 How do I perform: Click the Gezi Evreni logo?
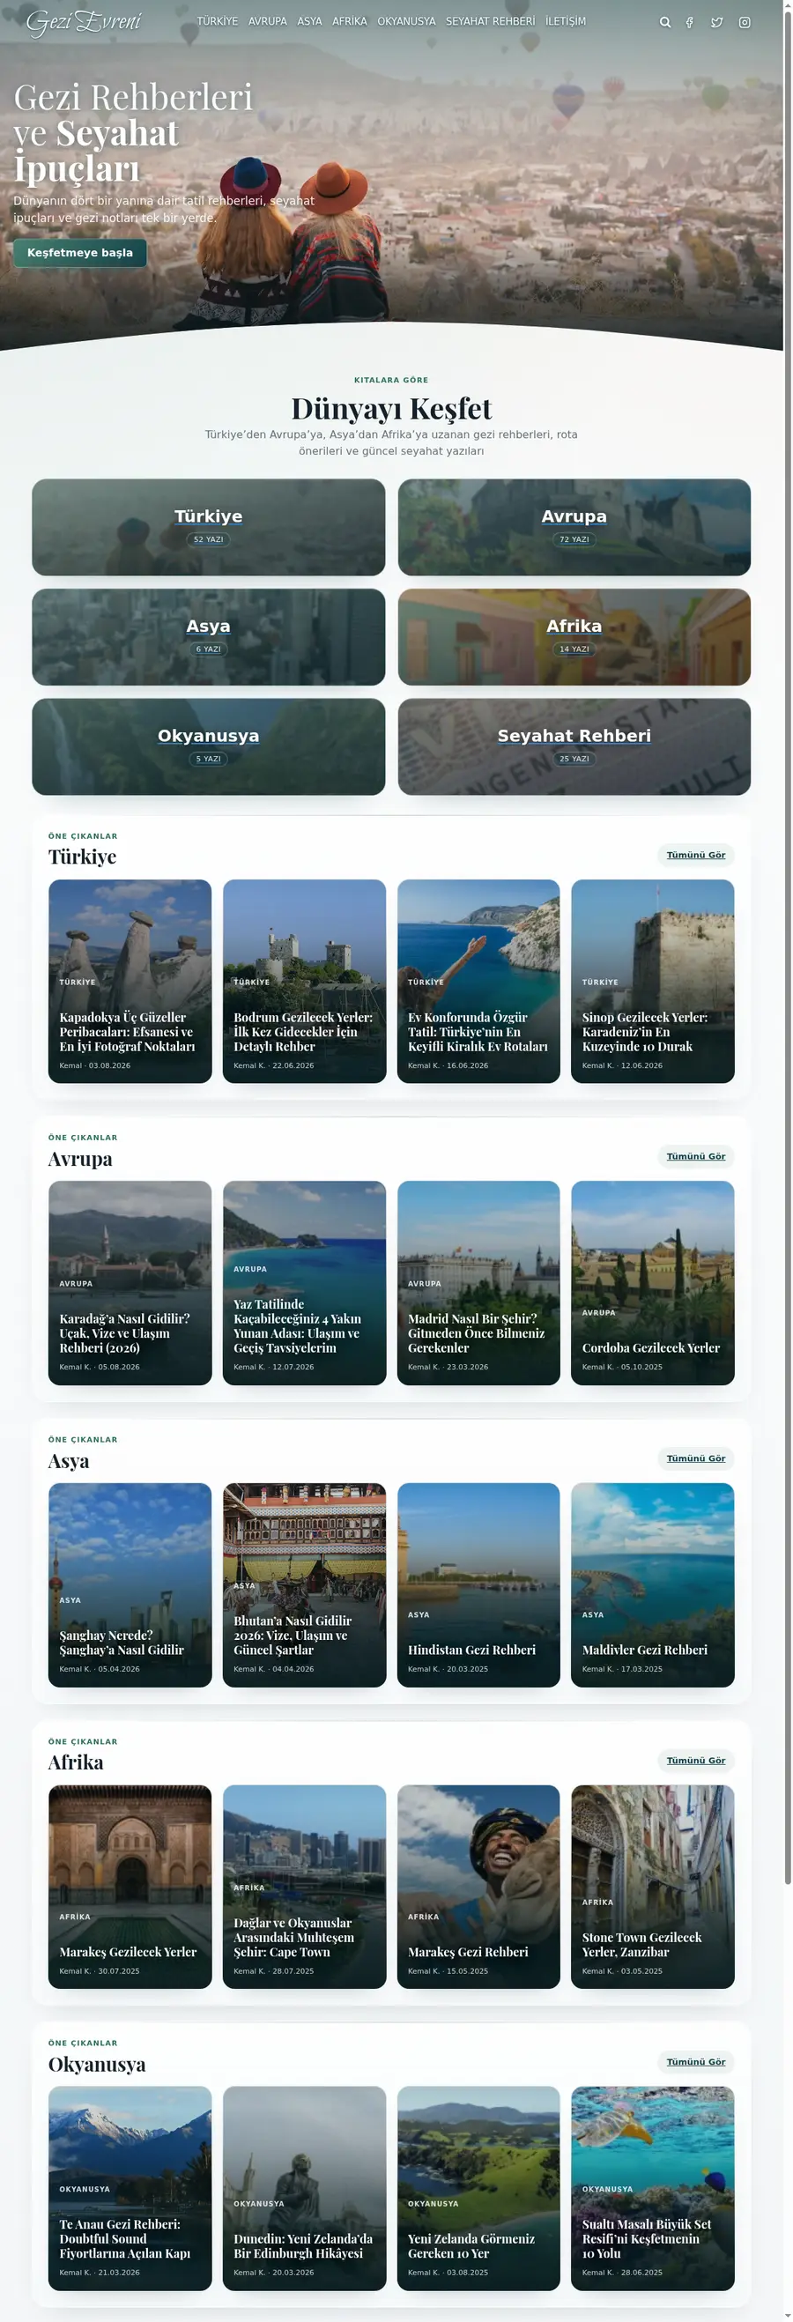tap(83, 22)
